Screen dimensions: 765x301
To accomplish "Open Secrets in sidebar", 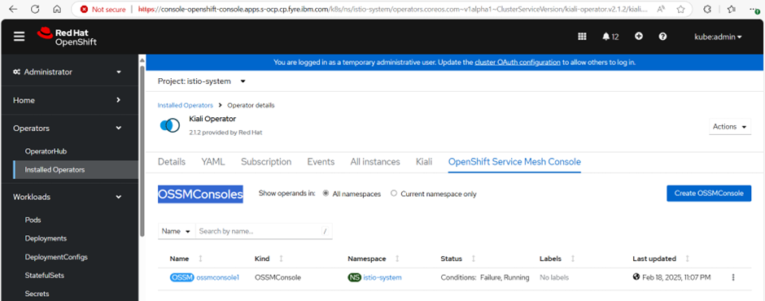I will [37, 294].
